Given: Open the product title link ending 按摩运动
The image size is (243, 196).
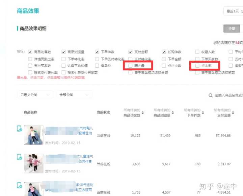Looking at the screenshot, I should click(x=69, y=131).
